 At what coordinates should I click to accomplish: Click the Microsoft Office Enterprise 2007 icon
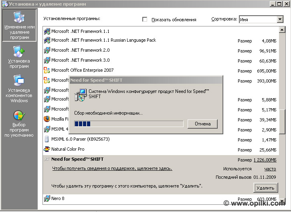click(x=47, y=70)
